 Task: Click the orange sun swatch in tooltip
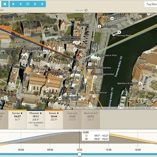pos(87,136)
